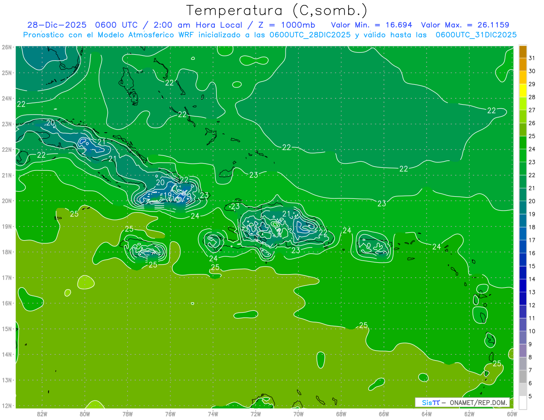Click the legend value '7'
This screenshot has height=420, width=544.
tap(530, 370)
